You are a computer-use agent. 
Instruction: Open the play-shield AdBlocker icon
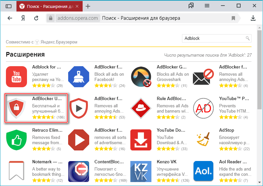[x=79, y=108]
